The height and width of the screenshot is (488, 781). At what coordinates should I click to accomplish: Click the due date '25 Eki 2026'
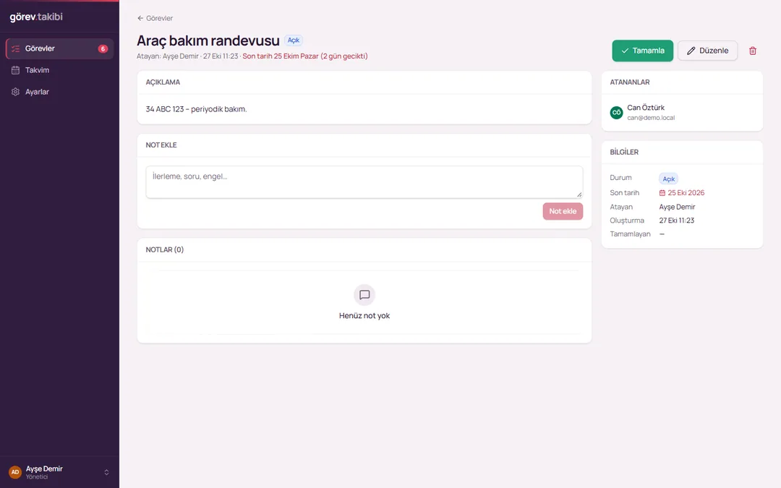point(686,193)
